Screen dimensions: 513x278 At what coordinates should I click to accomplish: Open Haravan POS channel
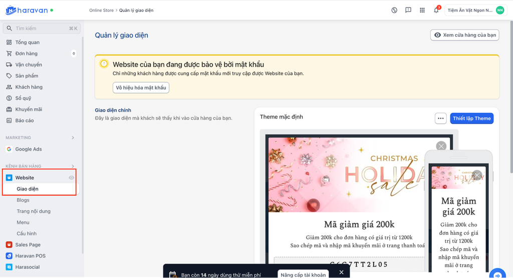(x=30, y=256)
